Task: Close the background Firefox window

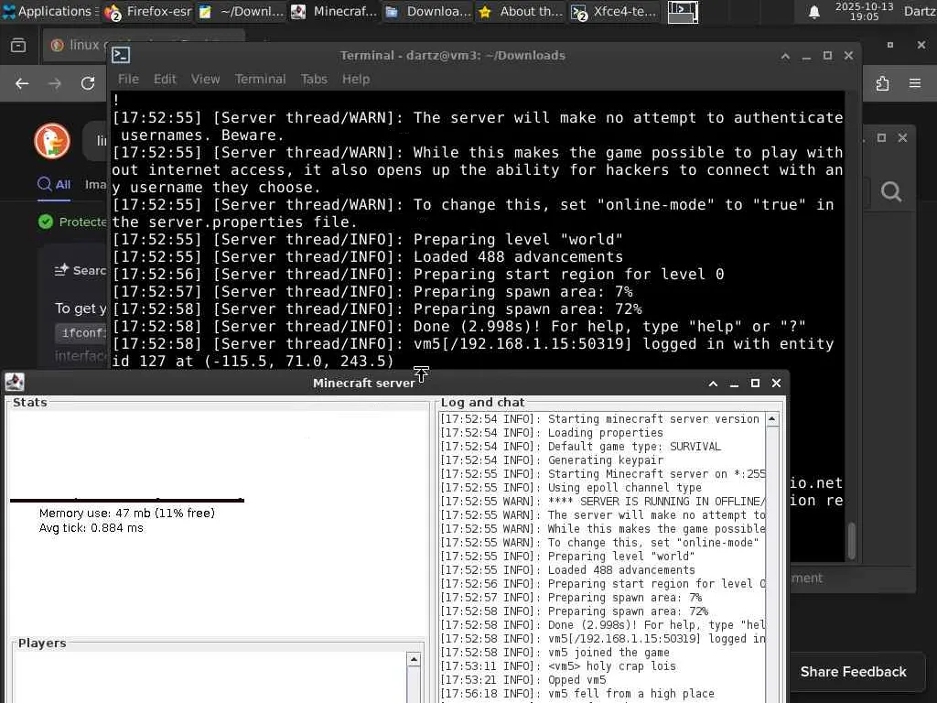Action: tap(921, 45)
